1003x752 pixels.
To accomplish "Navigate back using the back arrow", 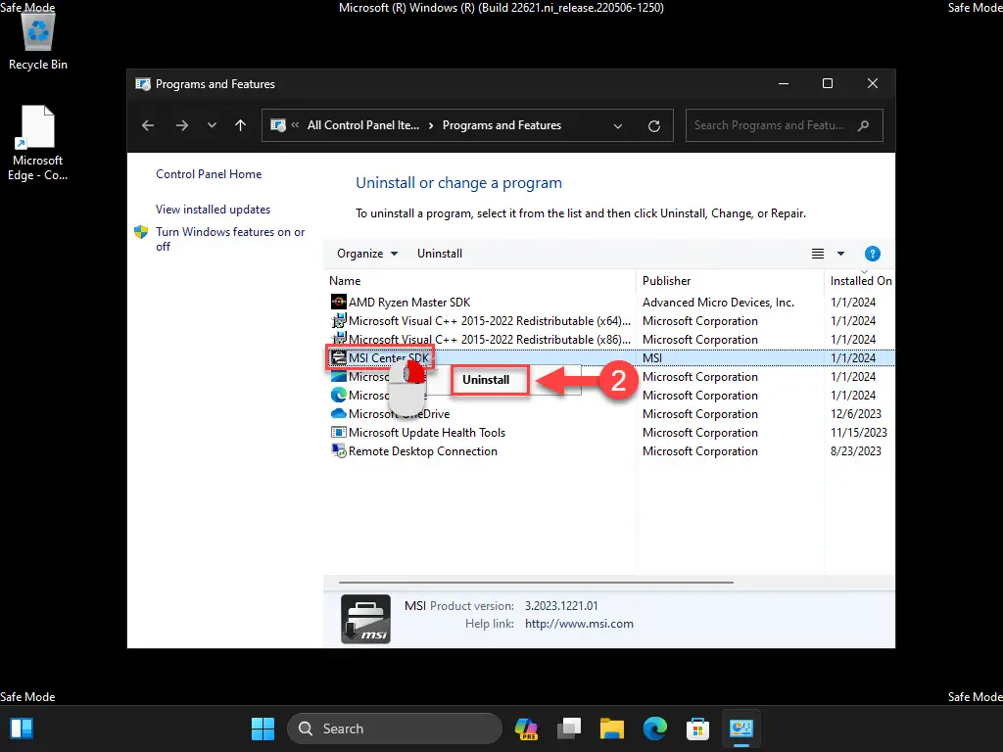I will click(147, 125).
